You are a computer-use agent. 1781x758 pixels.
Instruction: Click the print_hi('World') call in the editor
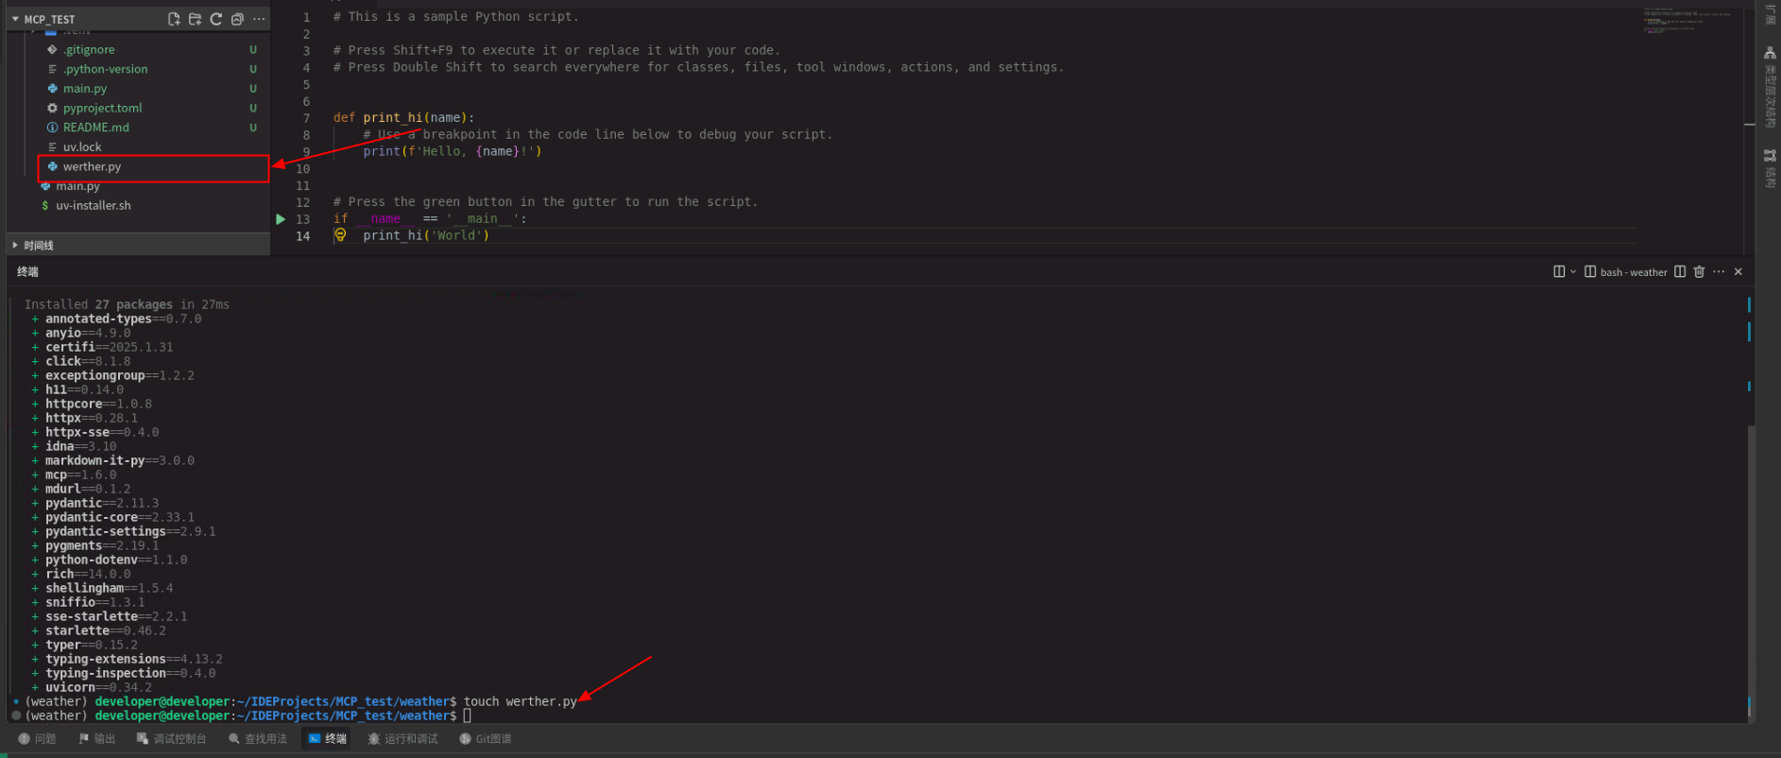pos(426,236)
